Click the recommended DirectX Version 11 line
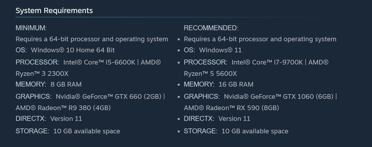The height and width of the screenshot is (147, 372). coord(217,119)
